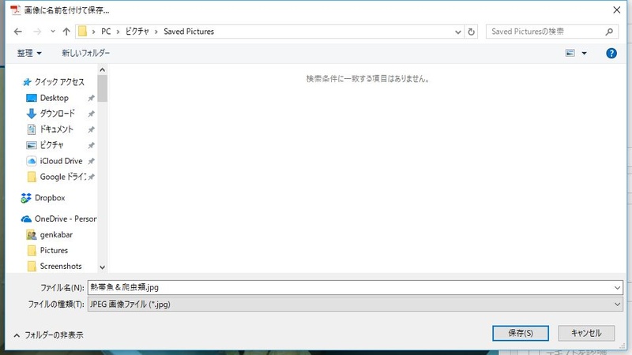Click navigation pane scrollbar down arrow

click(x=103, y=267)
